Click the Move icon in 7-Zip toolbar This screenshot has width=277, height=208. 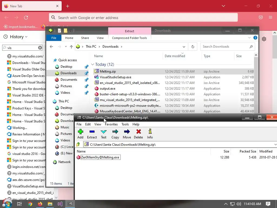coord(127,134)
